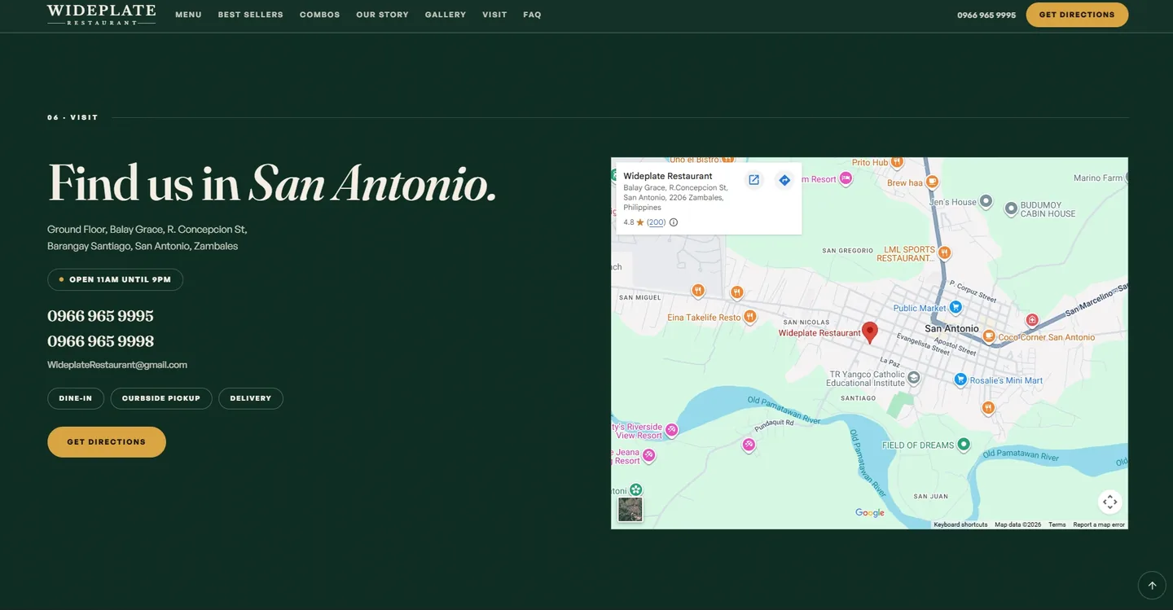Call 0966 965 9998 phone link
The image size is (1173, 610).
tap(100, 341)
